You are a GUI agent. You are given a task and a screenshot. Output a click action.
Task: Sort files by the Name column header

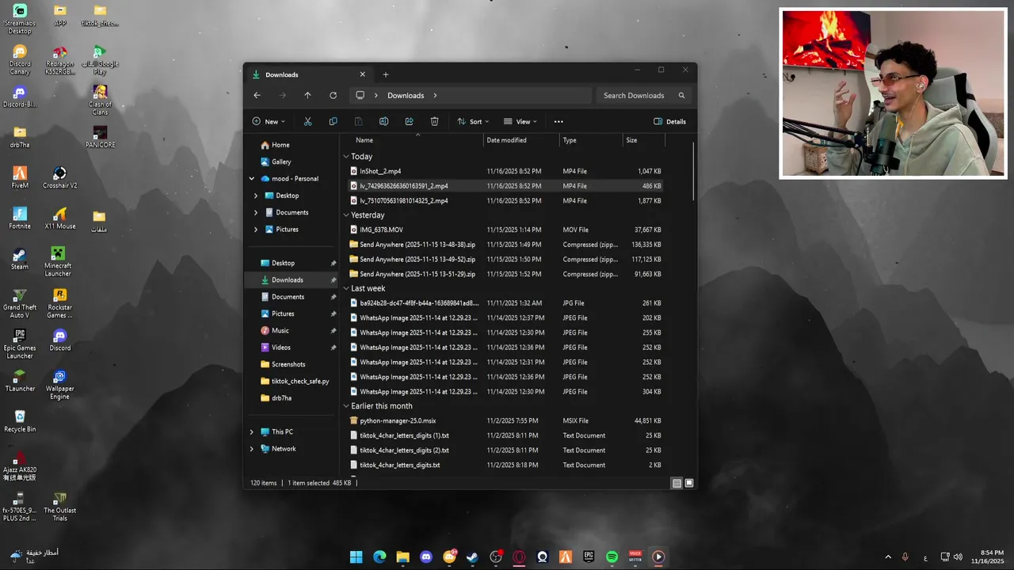[x=417, y=140]
